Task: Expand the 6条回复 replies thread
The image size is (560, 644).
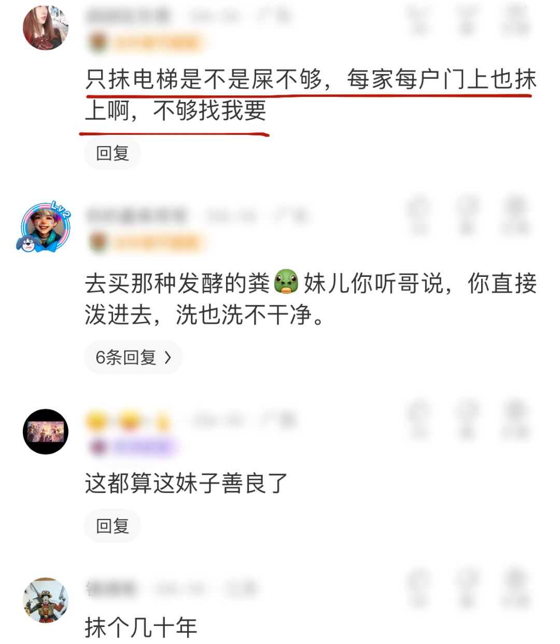Action: pos(133,357)
